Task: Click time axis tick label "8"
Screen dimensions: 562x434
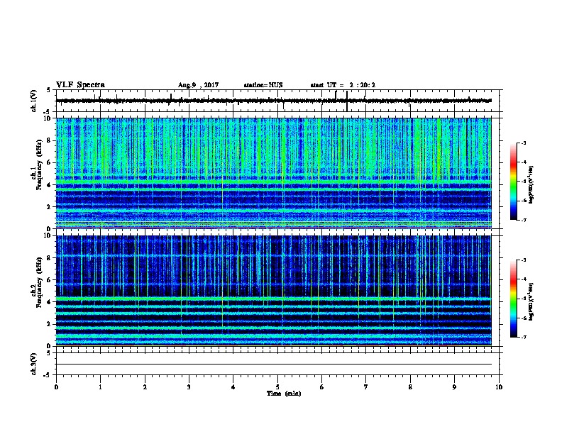Action: click(x=410, y=387)
